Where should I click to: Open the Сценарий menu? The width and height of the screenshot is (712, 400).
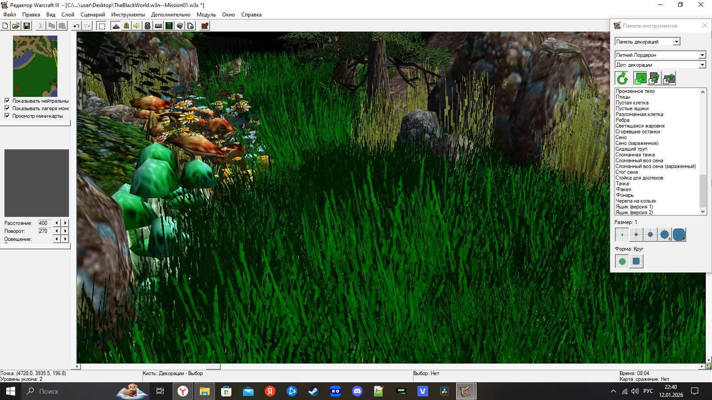(93, 15)
